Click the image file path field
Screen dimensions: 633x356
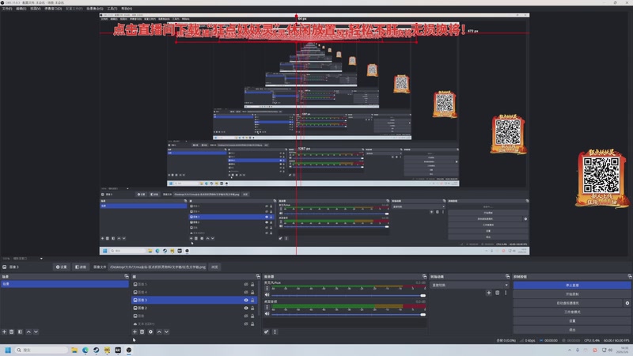pyautogui.click(x=157, y=267)
